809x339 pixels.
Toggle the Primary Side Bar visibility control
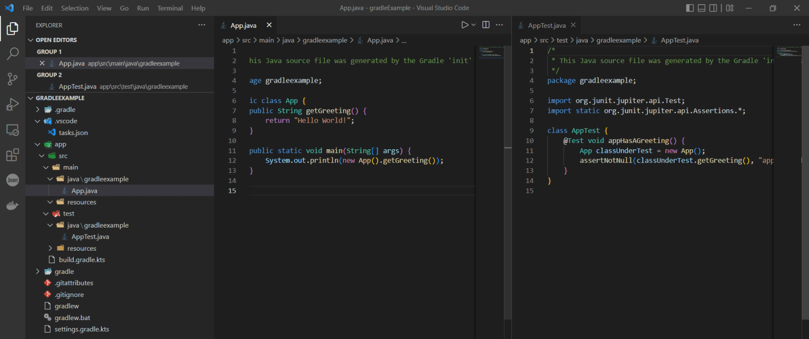(689, 8)
